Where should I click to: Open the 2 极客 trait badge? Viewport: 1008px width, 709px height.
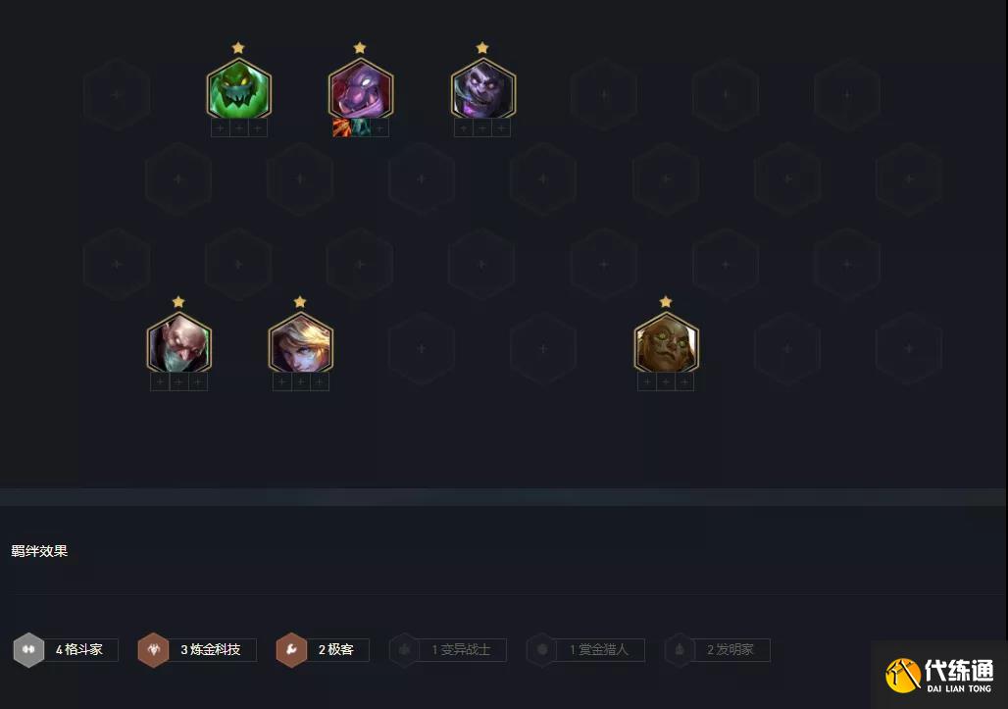(322, 650)
